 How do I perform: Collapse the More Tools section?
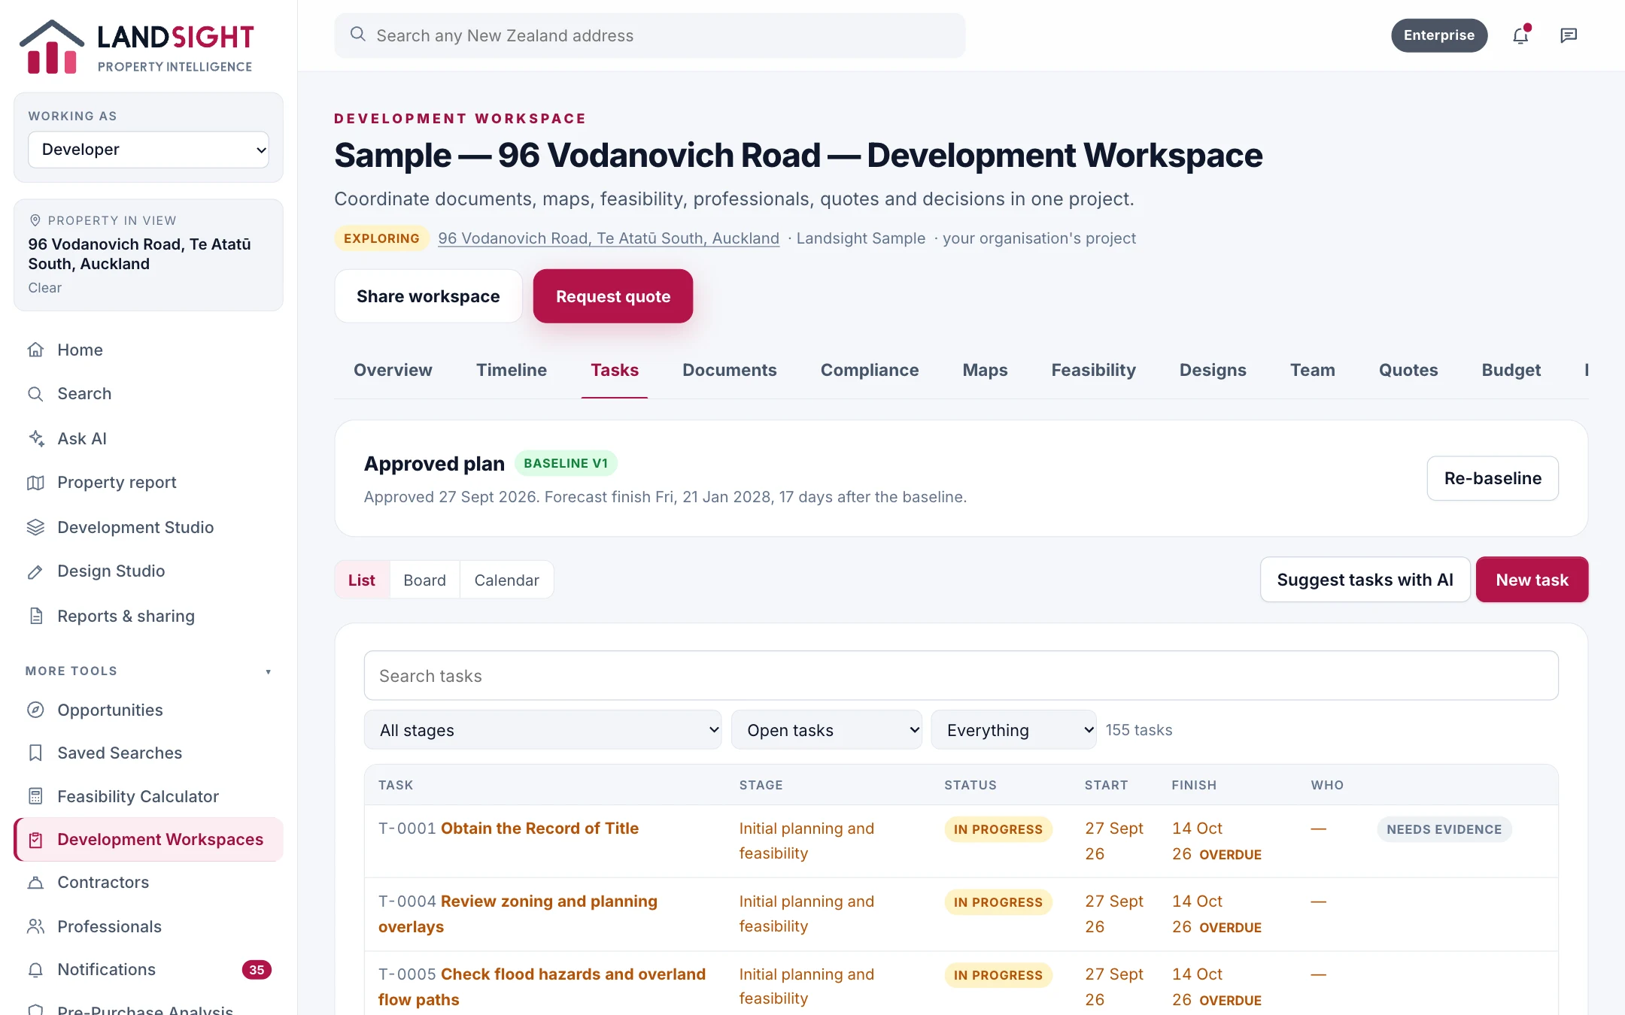[148, 671]
